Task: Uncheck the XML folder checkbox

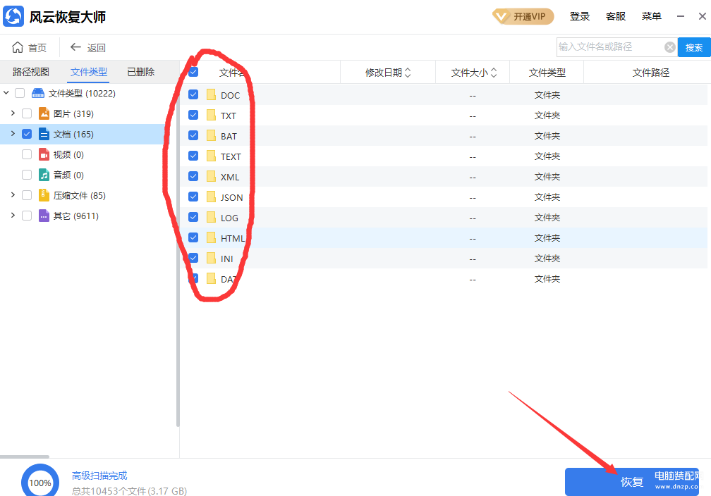Action: [193, 175]
